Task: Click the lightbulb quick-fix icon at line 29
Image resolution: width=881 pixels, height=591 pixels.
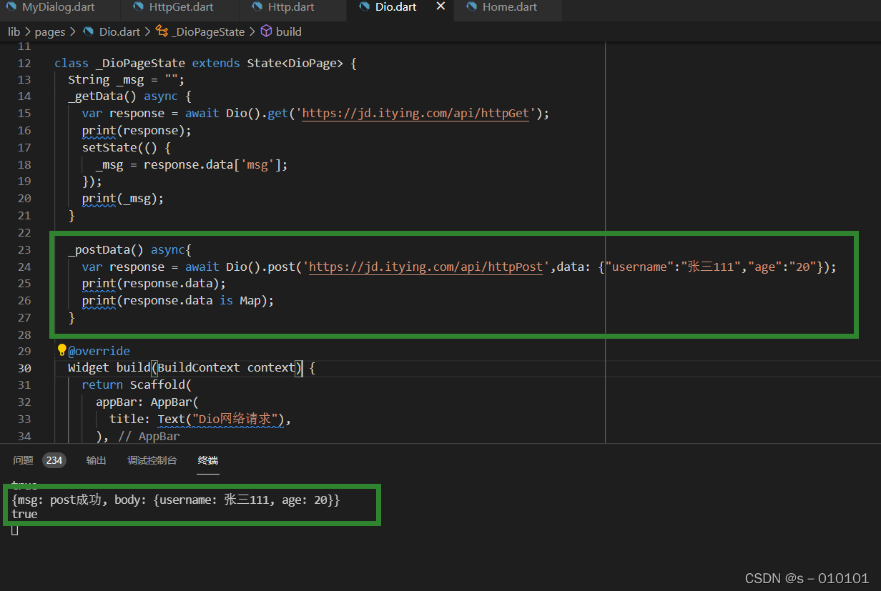Action: [61, 350]
